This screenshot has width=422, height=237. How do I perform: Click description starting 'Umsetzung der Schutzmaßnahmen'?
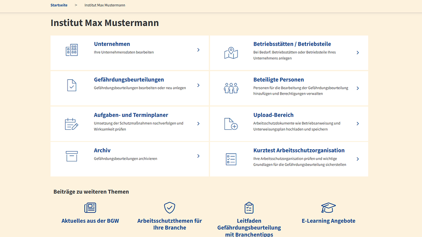tap(139, 126)
